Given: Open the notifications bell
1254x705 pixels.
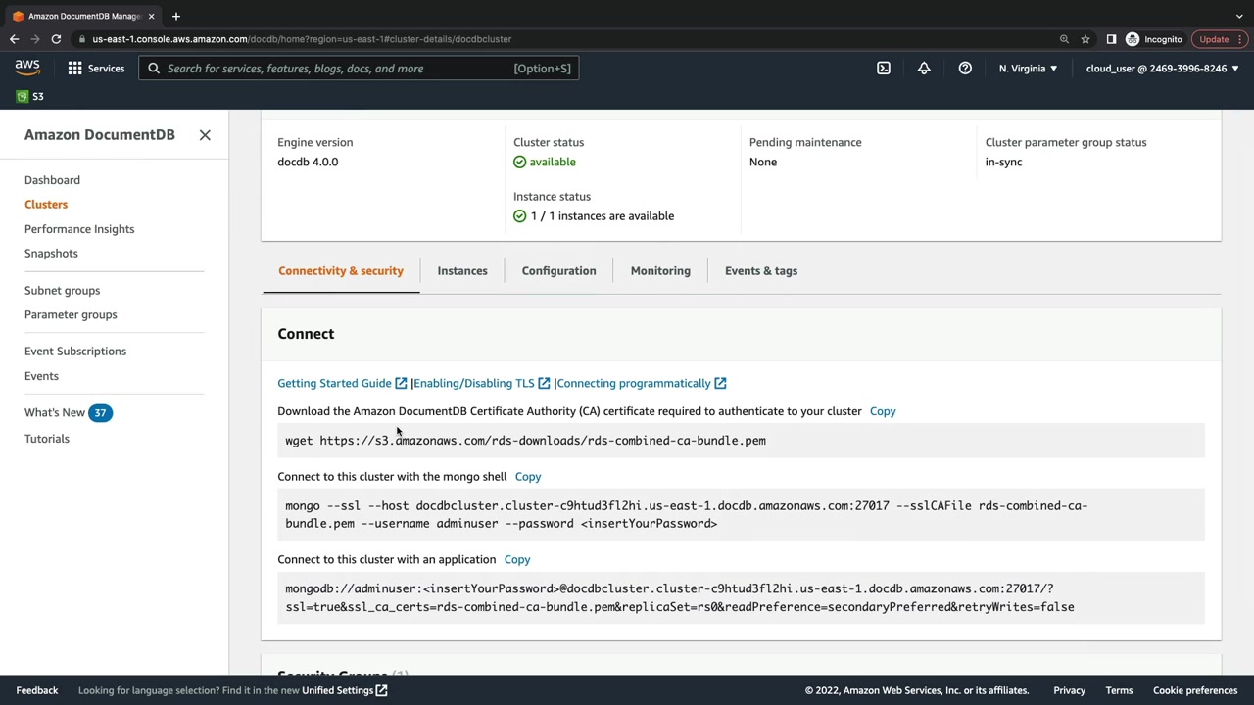Looking at the screenshot, I should point(924,69).
